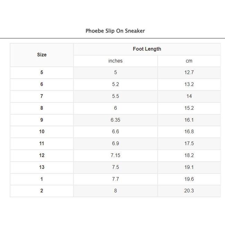Image resolution: width=225 pixels, height=225 pixels.
Task: Select the 17.5 cm cell
Action: (189, 143)
